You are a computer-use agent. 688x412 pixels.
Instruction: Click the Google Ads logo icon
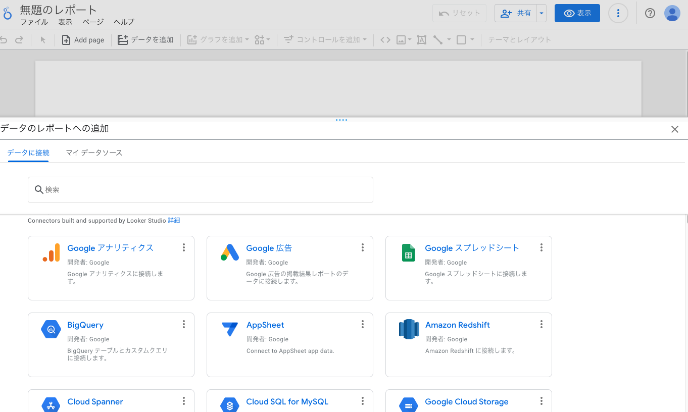230,252
